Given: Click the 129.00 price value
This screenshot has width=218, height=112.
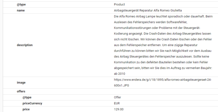Looking at the screenshot, I should pos(119,109).
